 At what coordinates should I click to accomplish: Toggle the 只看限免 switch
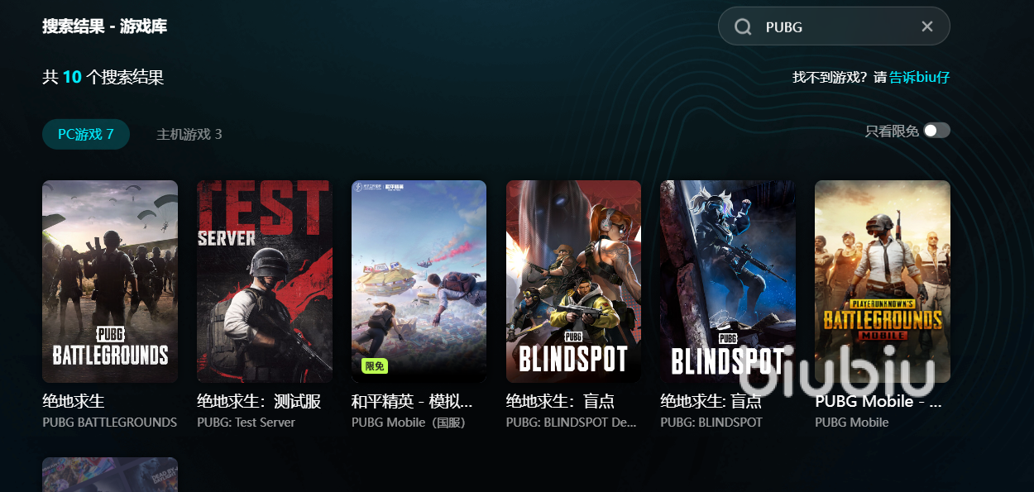pos(937,131)
